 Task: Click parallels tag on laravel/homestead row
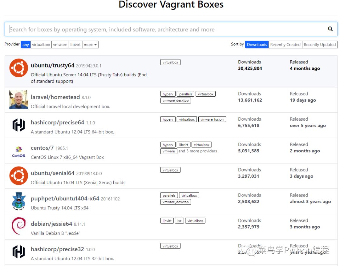click(x=186, y=94)
